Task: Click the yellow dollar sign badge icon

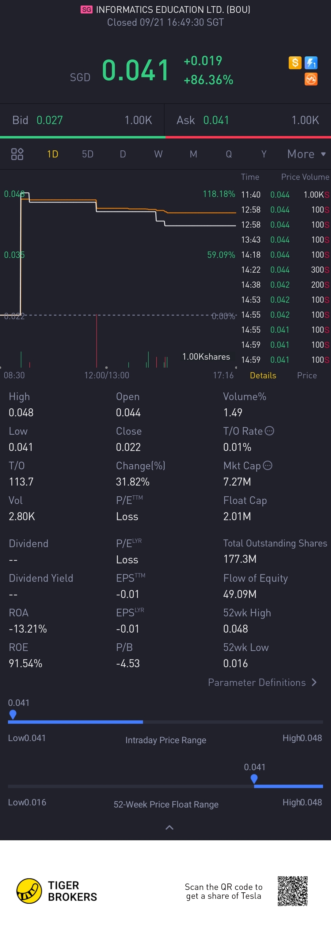Action: [x=295, y=63]
